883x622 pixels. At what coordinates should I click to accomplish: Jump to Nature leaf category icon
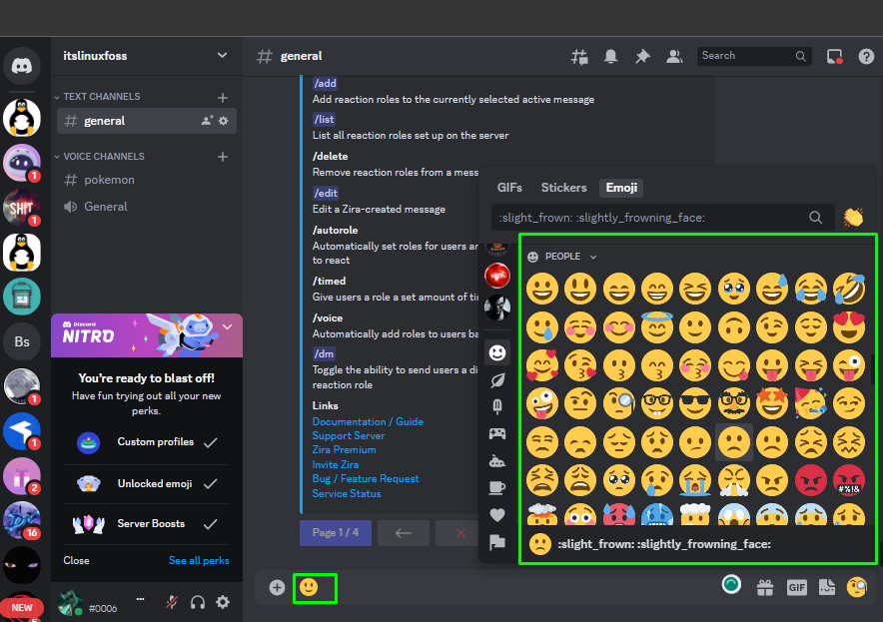[x=497, y=380]
